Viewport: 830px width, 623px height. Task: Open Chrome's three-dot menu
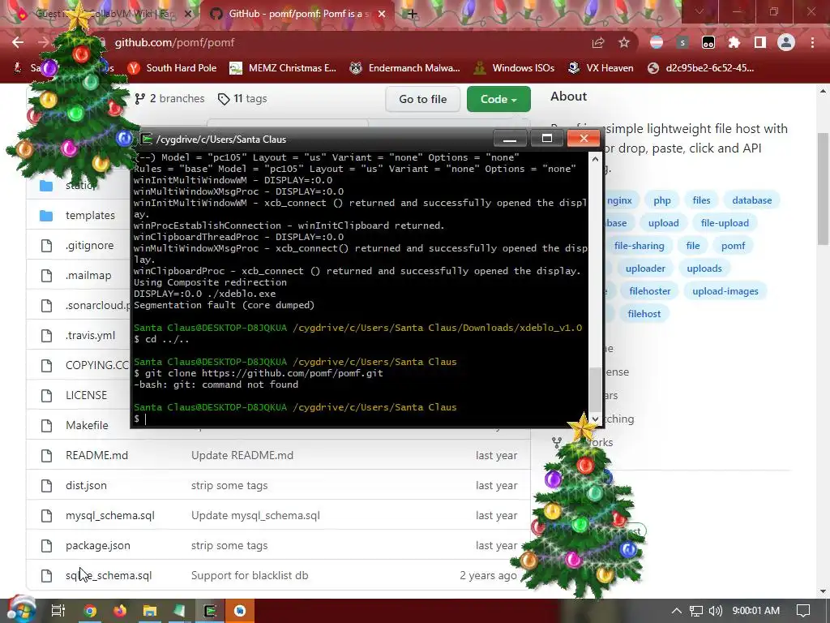812,43
